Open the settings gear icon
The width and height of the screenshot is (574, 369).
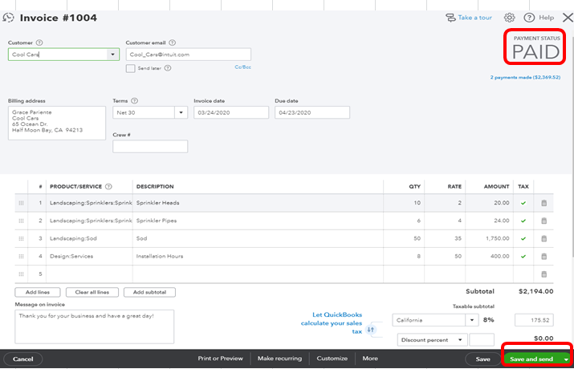[x=509, y=18]
